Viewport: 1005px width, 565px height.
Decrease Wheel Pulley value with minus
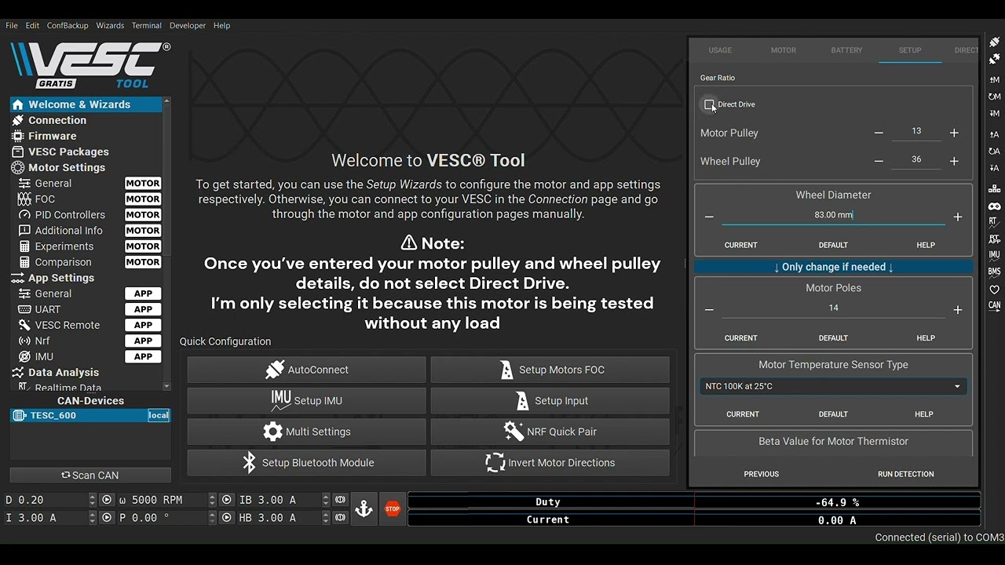[879, 161]
